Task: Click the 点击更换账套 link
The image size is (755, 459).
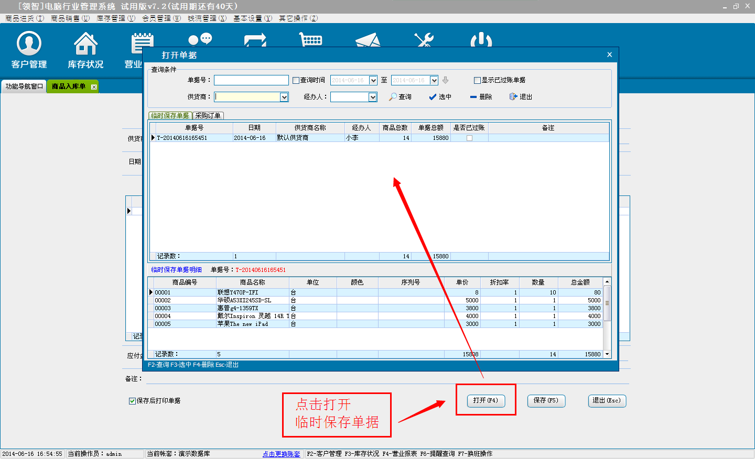Action: coord(282,454)
